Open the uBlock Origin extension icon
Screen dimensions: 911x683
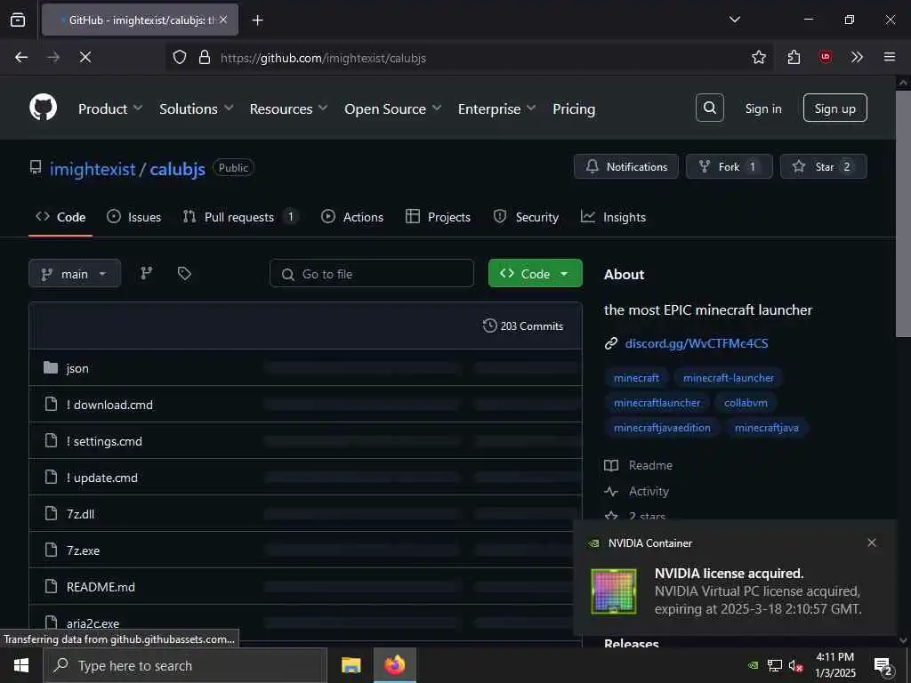825,57
